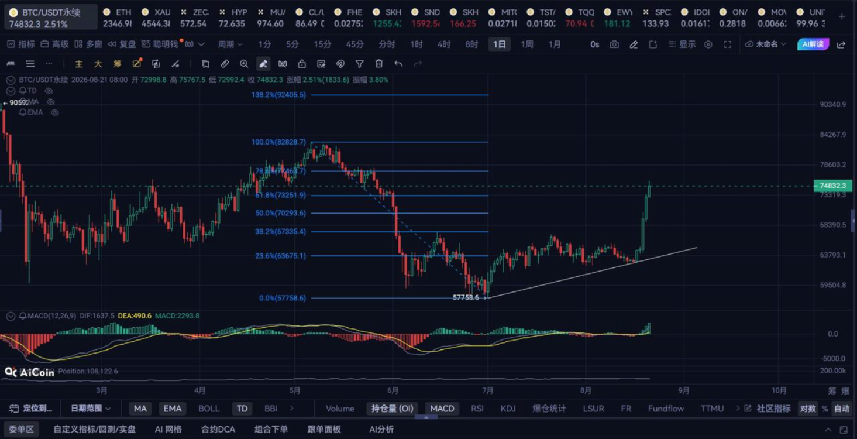This screenshot has width=857, height=439.
Task: Click the 0s countdown timer
Action: point(595,44)
